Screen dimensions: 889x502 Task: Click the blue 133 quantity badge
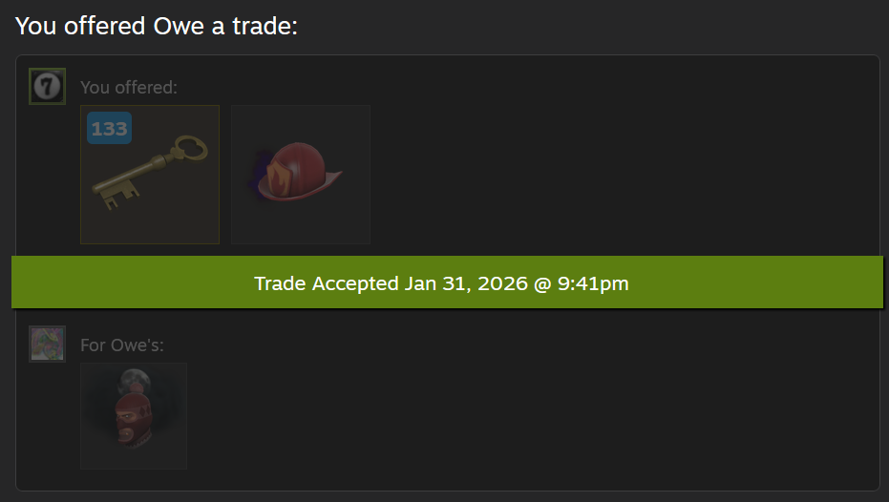pyautogui.click(x=110, y=129)
